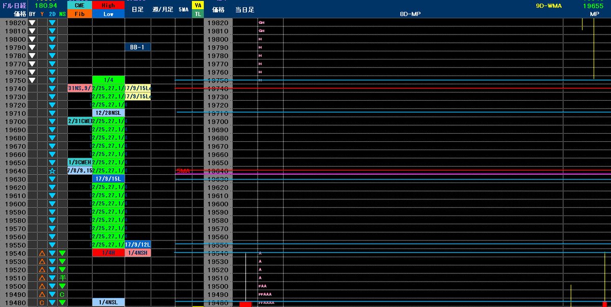Click the white triangle in row 19750
This screenshot has height=307, width=611.
32,80
